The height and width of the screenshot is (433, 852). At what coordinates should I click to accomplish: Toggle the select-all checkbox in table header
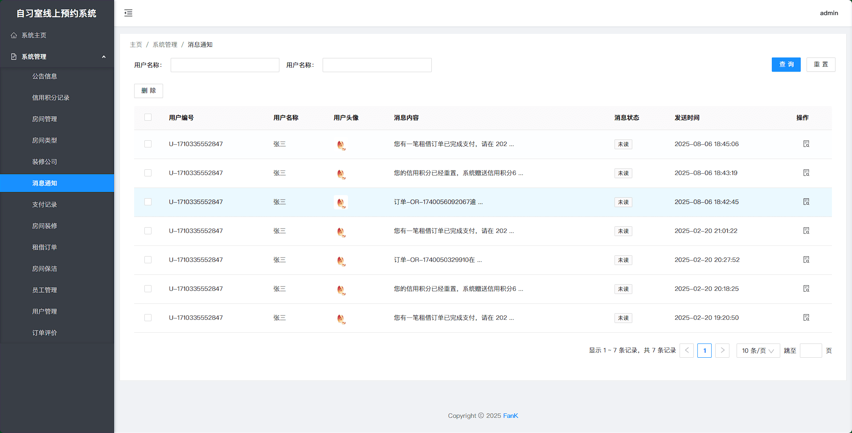(148, 118)
